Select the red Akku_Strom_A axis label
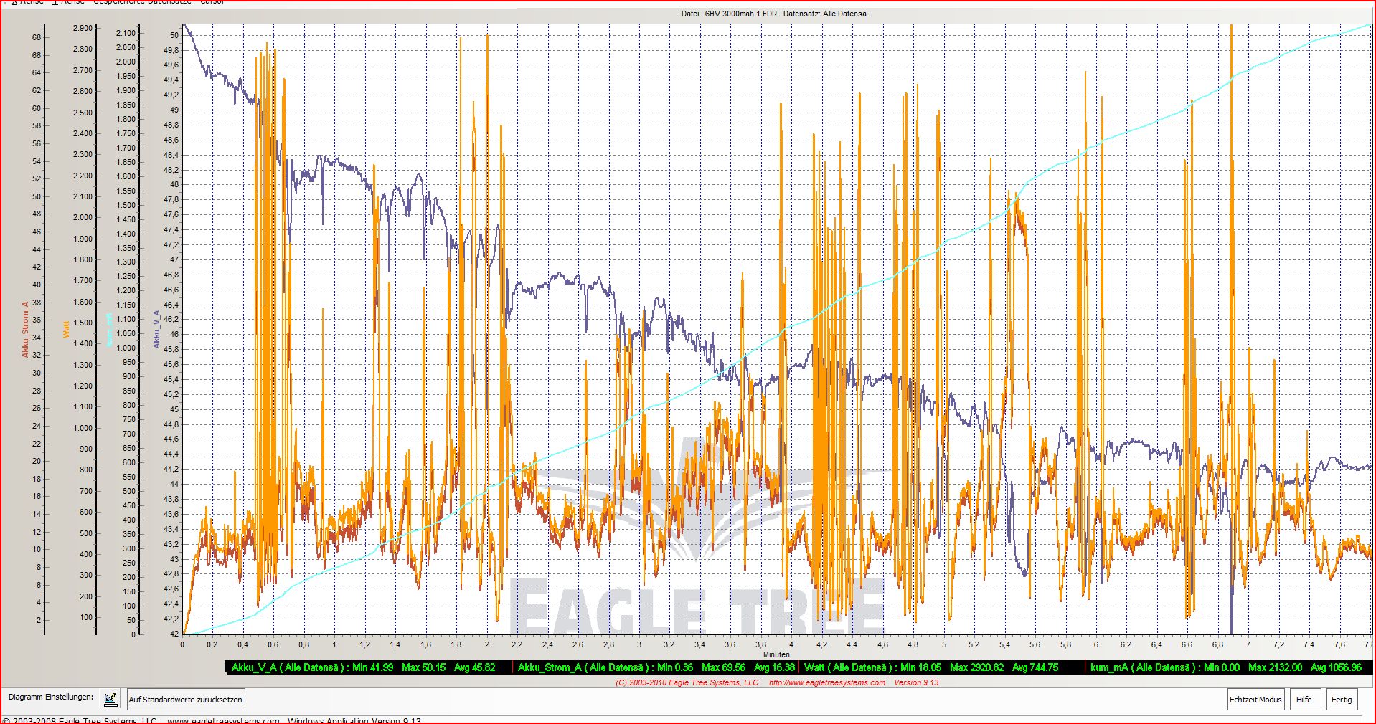This screenshot has height=724, width=1376. 25,330
